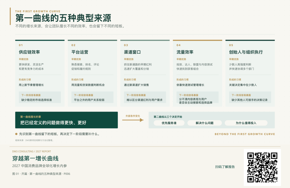Click the 为什么值得投入 pill
The image size is (290, 188).
(x=246, y=123)
